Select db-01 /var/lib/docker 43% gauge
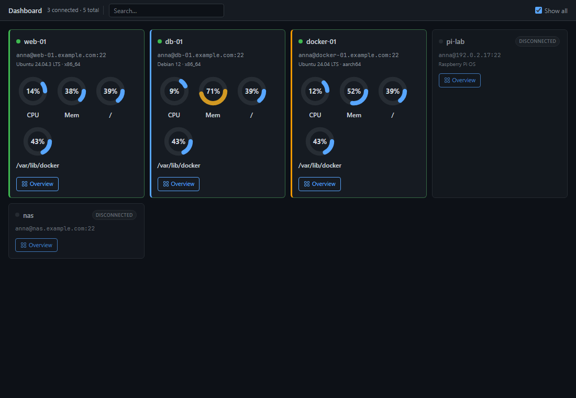This screenshot has width=576, height=398. (x=179, y=141)
